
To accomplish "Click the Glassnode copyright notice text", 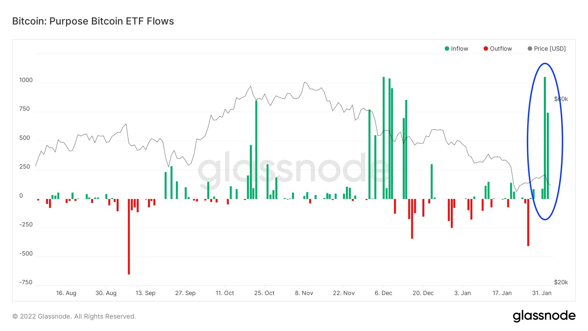I will point(74,316).
